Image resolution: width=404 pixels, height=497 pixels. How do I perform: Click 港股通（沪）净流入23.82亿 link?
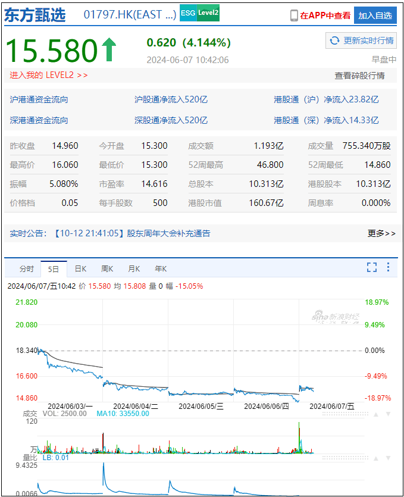pyautogui.click(x=327, y=99)
